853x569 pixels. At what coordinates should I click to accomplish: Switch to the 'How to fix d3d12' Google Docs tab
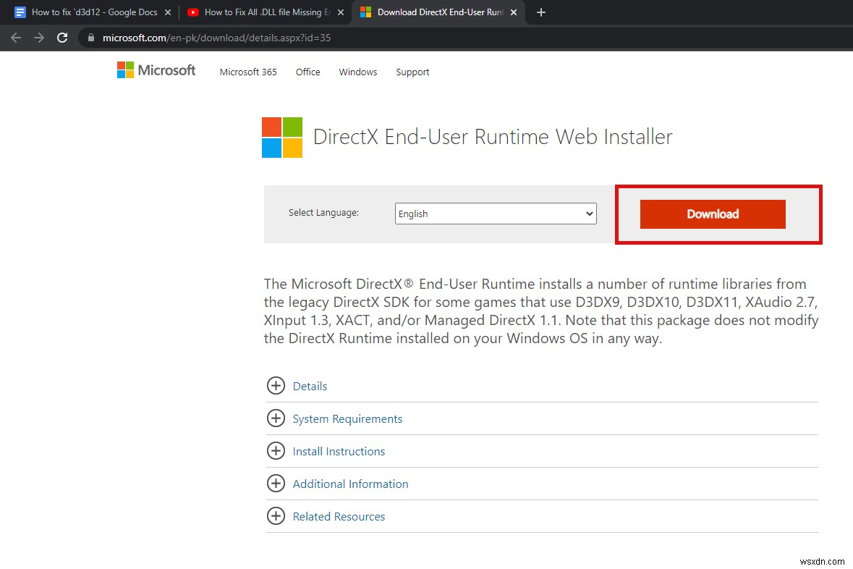[94, 12]
